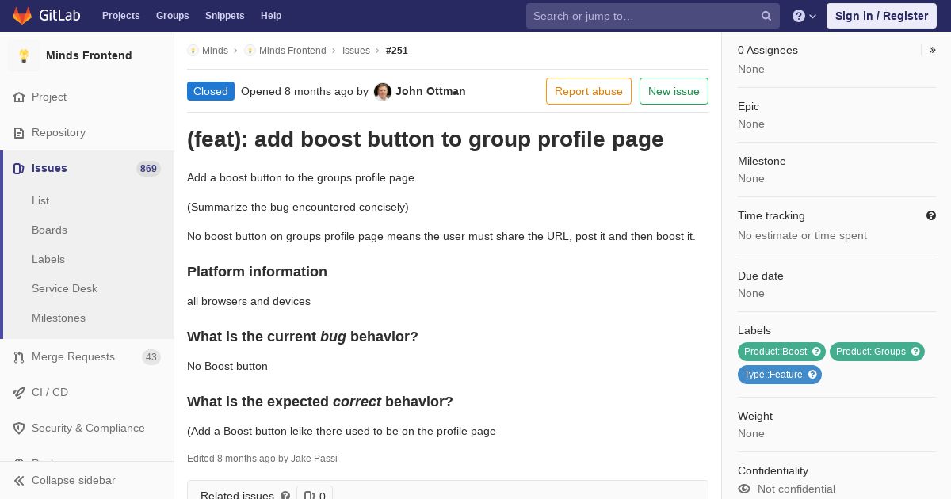Click Sign in / Register
Viewport: 951px width, 499px height.
(881, 16)
